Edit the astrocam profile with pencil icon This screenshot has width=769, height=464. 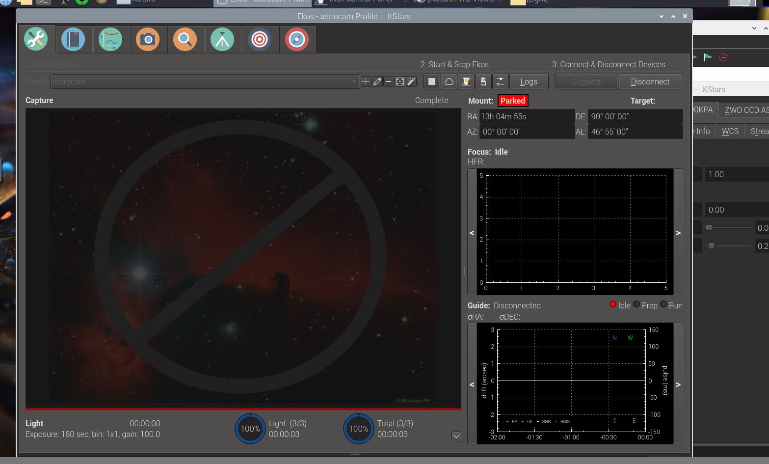pos(377,82)
